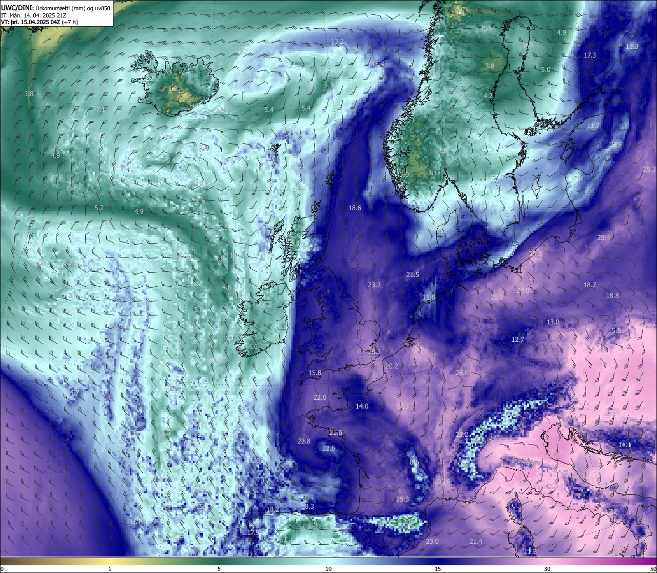Click the map value 11.8
The height and width of the screenshot is (573, 657).
coord(429,297)
